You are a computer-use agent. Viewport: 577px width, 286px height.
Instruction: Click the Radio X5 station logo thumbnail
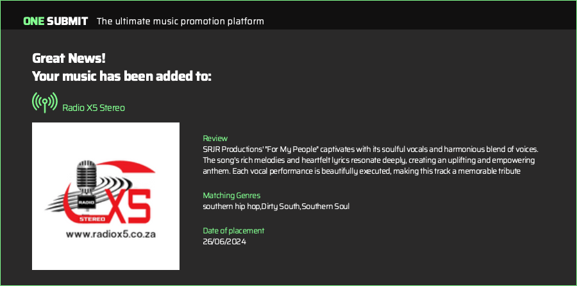106,196
